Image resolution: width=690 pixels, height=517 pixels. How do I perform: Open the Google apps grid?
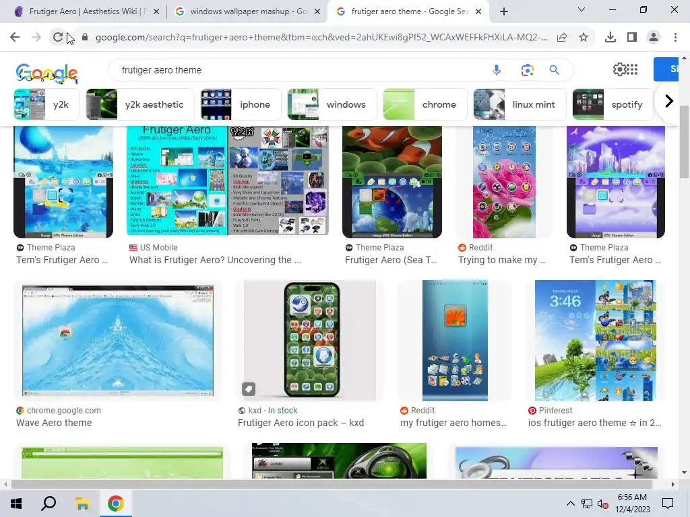click(x=632, y=69)
